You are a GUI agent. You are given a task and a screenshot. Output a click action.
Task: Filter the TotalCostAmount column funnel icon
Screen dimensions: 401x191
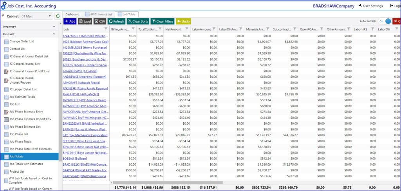click(x=160, y=29)
